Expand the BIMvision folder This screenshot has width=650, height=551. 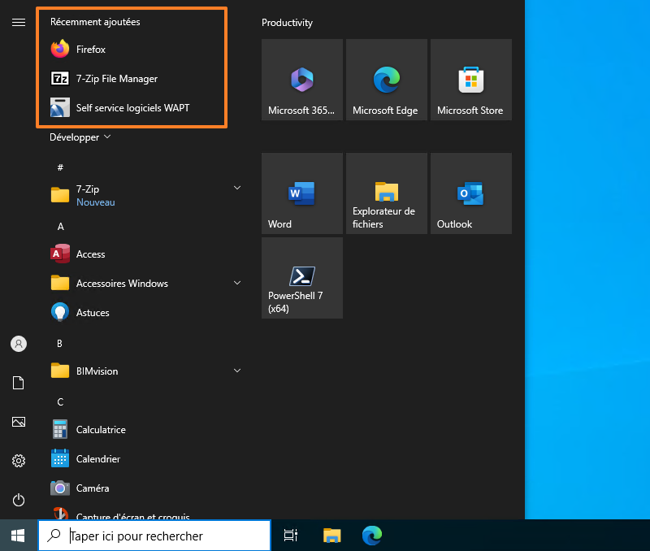pyautogui.click(x=236, y=371)
